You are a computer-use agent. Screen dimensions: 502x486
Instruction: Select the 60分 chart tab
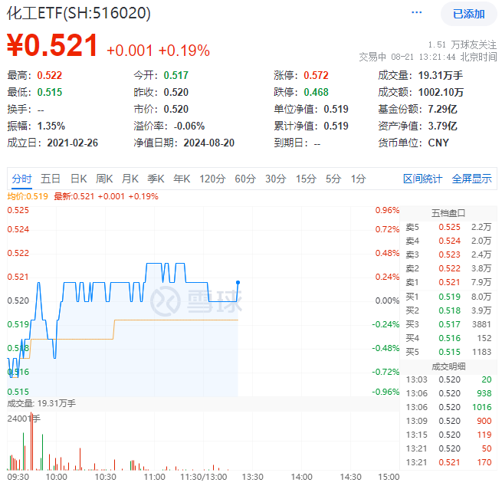245,179
